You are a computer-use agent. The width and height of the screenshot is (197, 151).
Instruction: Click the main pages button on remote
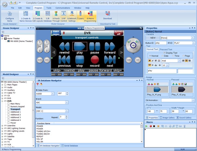click(x=56, y=33)
